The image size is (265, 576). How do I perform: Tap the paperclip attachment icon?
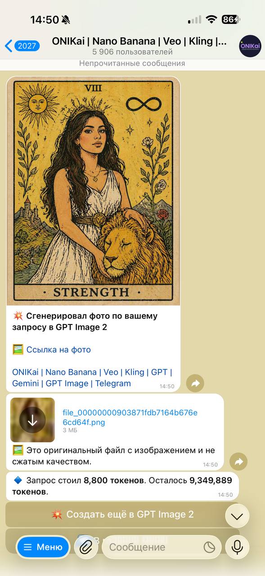pyautogui.click(x=86, y=547)
